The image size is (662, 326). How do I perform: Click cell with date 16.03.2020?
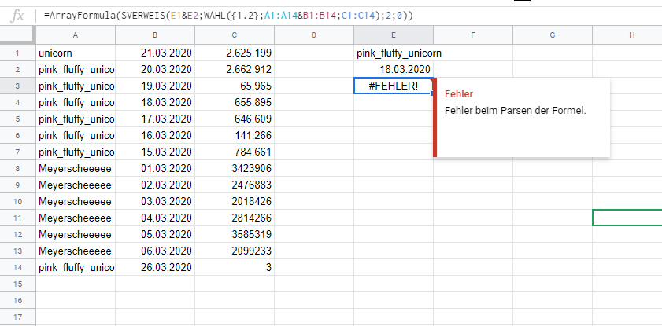tap(155, 136)
